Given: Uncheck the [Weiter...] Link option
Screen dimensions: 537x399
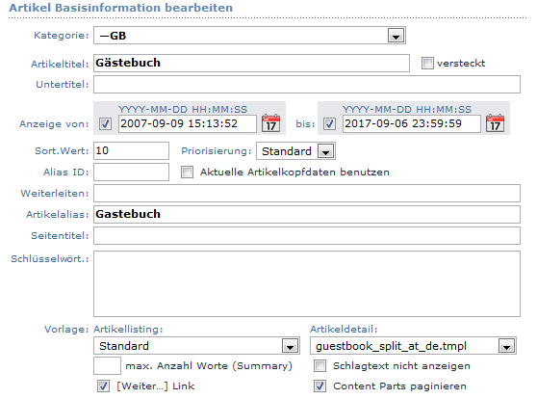Looking at the screenshot, I should click(x=103, y=386).
